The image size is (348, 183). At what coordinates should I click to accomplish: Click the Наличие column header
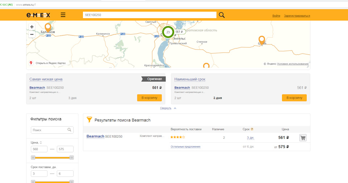[x=218, y=129]
